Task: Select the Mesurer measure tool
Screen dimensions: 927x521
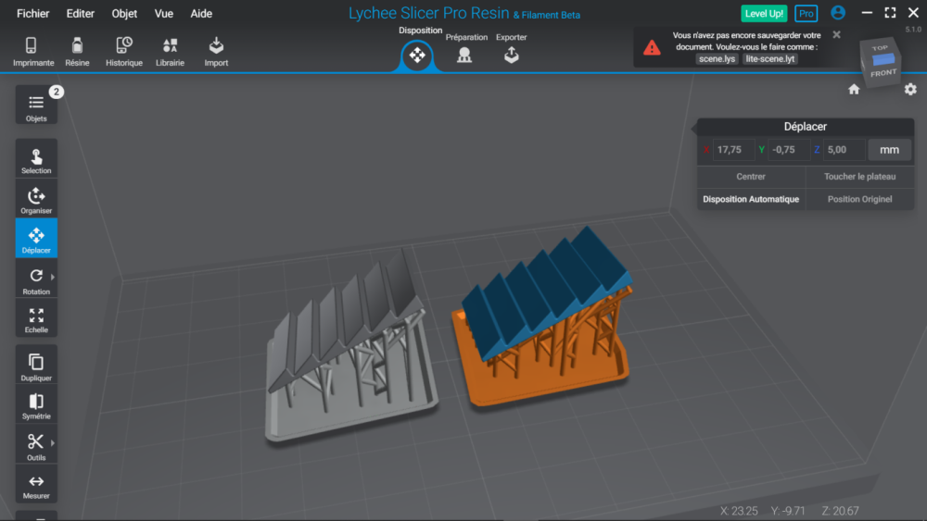Action: tap(36, 486)
